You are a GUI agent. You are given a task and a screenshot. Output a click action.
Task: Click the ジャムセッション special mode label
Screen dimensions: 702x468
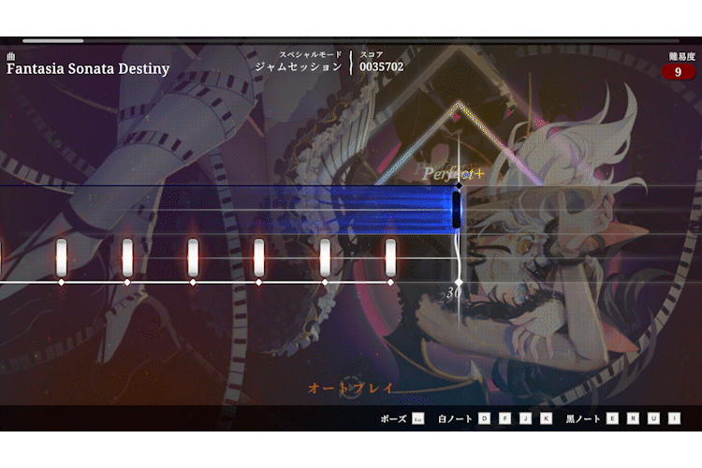(299, 66)
